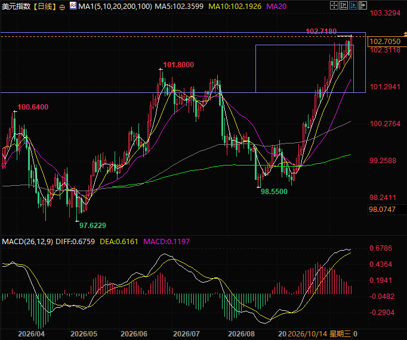The width and height of the screenshot is (407, 340).
Task: Click the 98.2411 axis value
Action: pos(383,198)
